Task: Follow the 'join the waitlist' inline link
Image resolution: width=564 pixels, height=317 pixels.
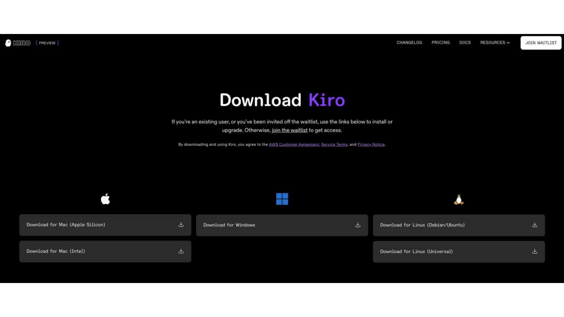Action: point(289,130)
